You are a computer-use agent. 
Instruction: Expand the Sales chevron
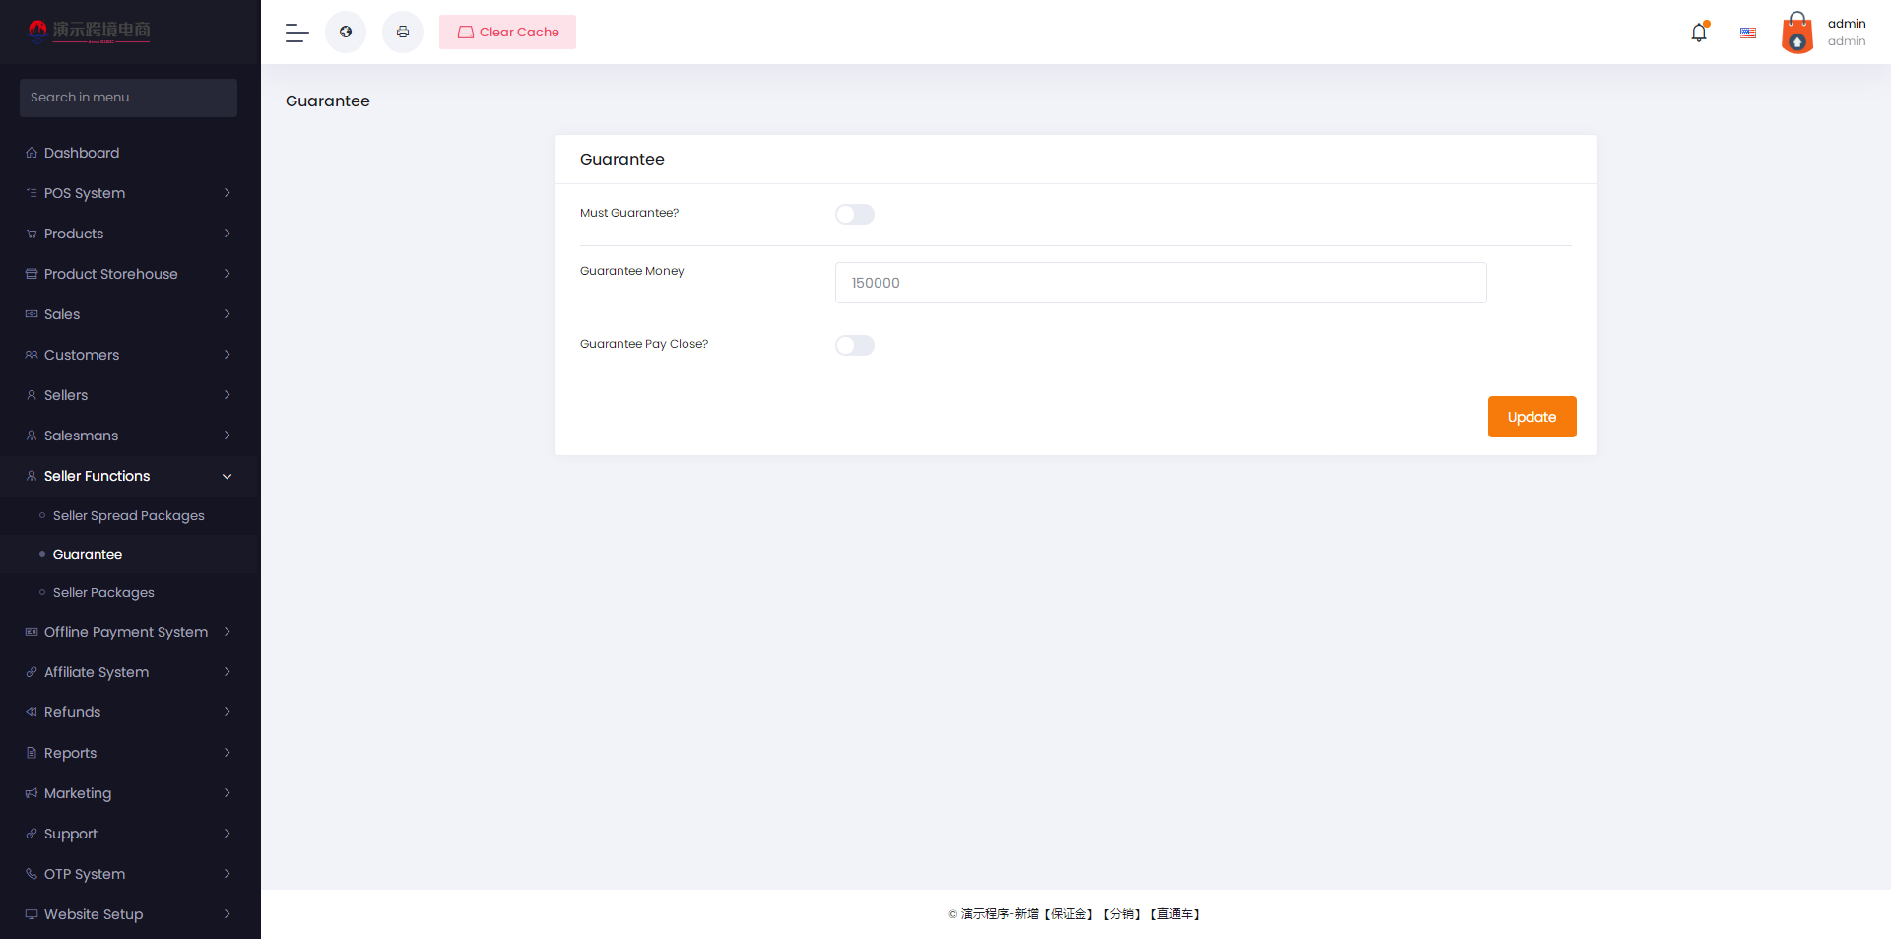coord(227,314)
